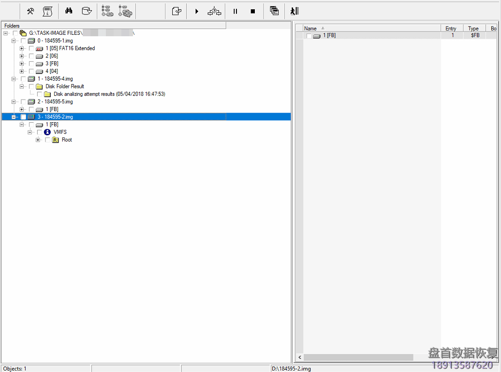Open the scroll log icon
The width and height of the screenshot is (501, 372).
[x=47, y=11]
